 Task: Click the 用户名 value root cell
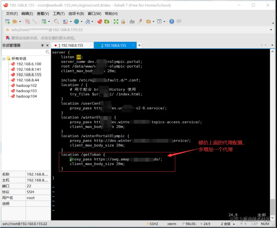click(38, 198)
